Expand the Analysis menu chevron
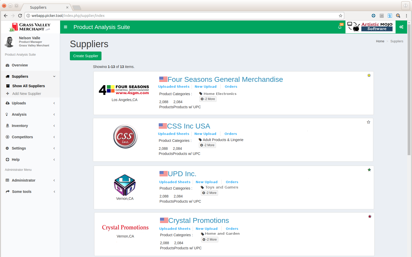The height and width of the screenshot is (257, 412). [x=54, y=114]
